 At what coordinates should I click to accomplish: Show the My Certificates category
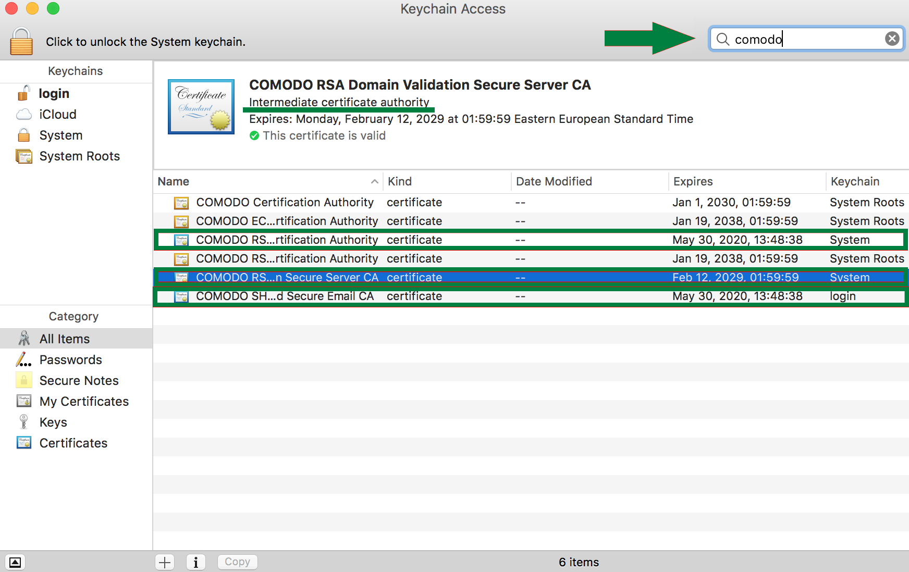pyautogui.click(x=76, y=401)
